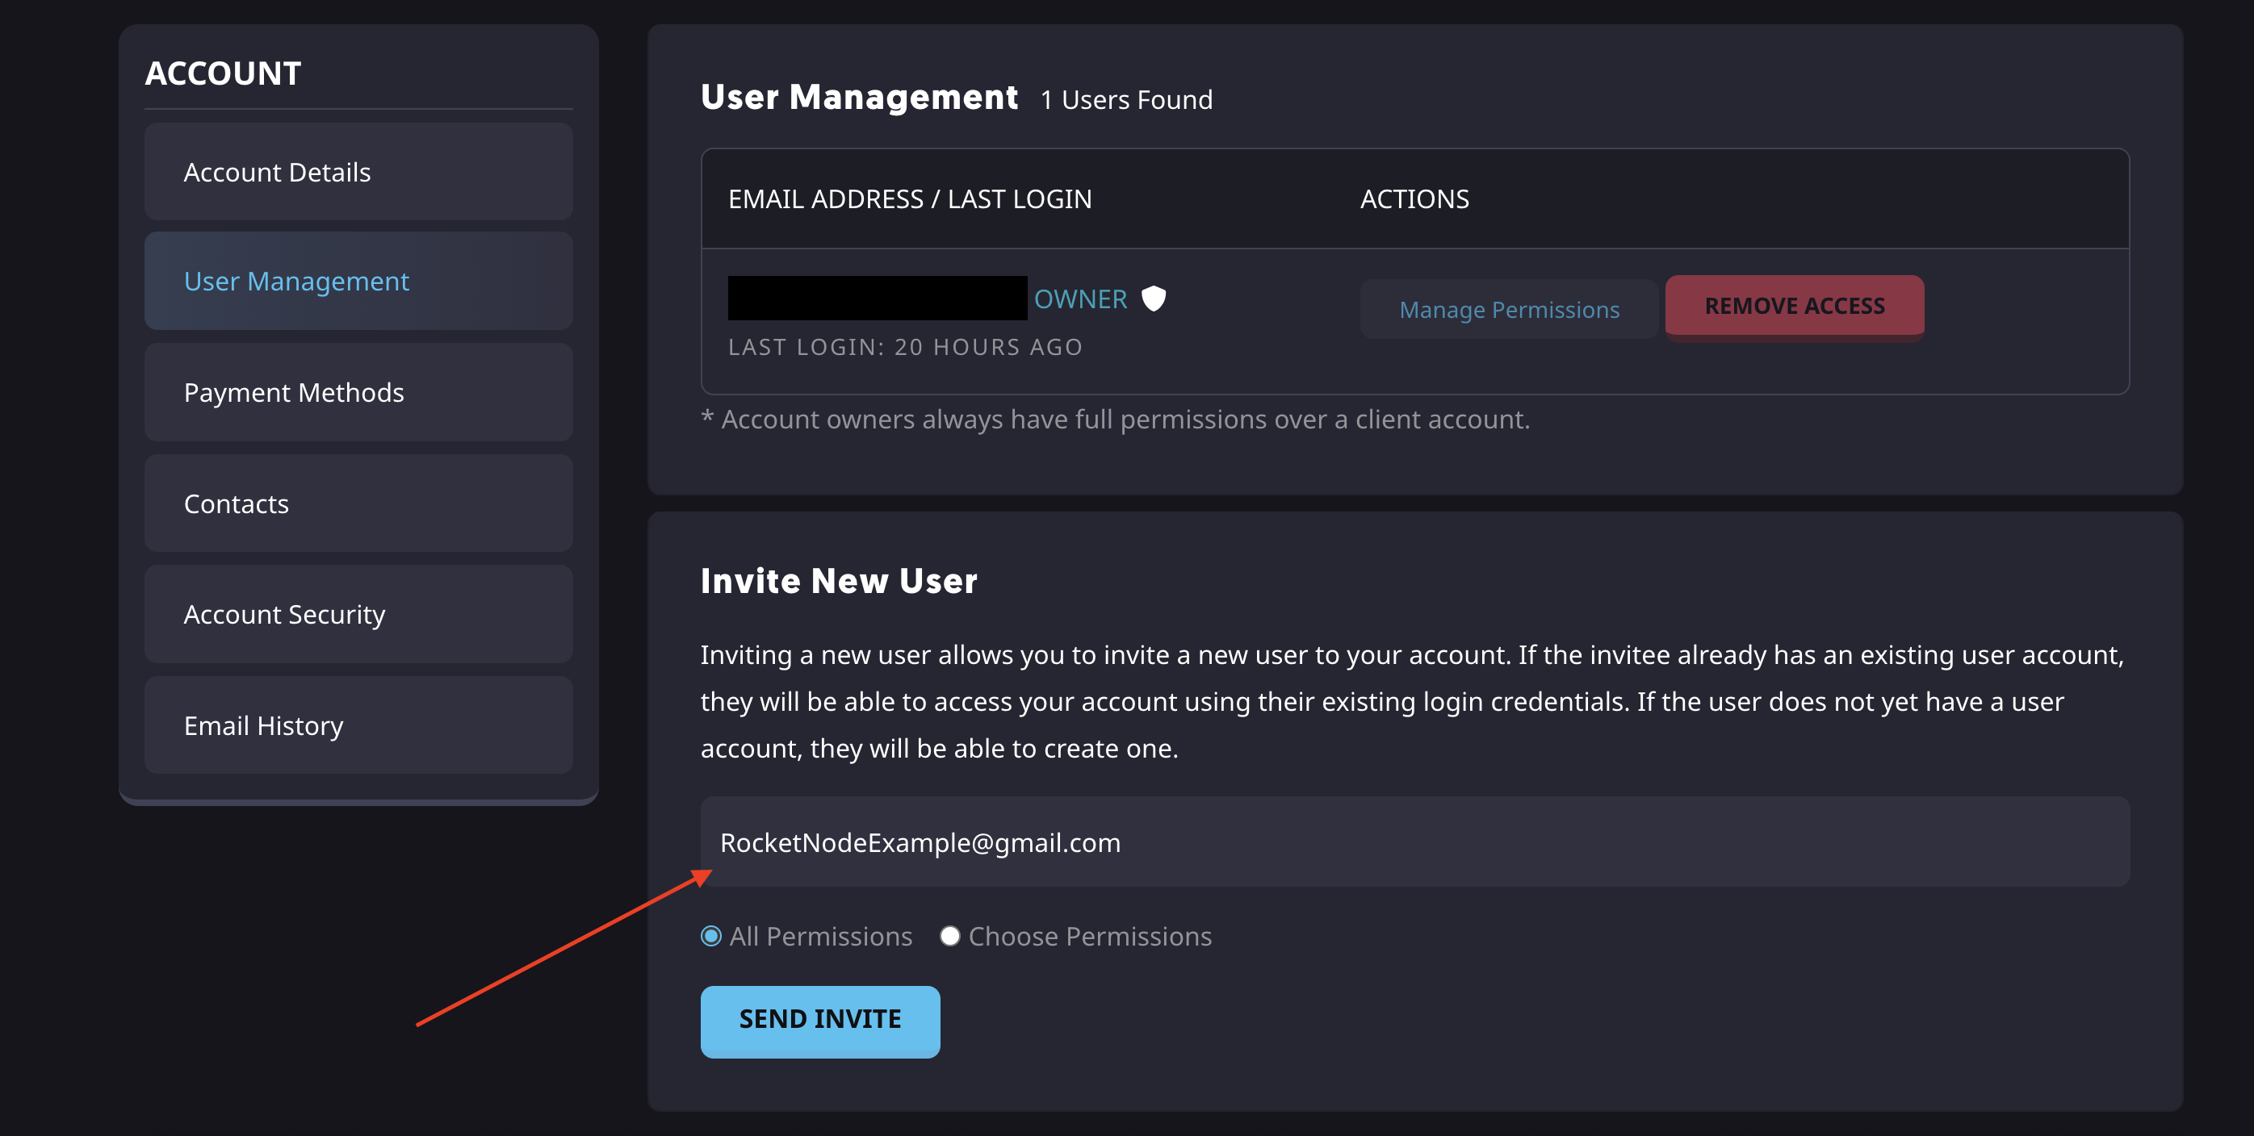Click the Actions column header

(1414, 199)
